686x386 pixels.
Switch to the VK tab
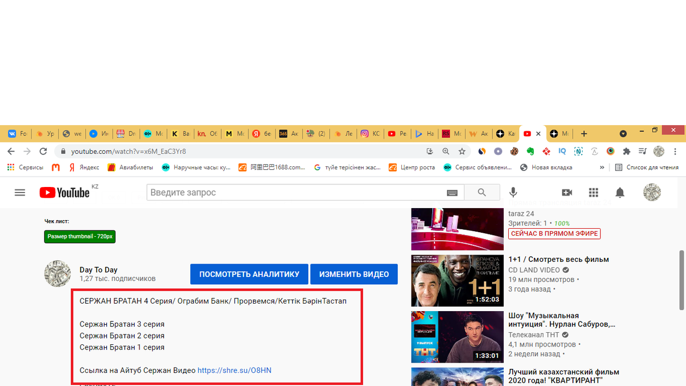(17, 133)
